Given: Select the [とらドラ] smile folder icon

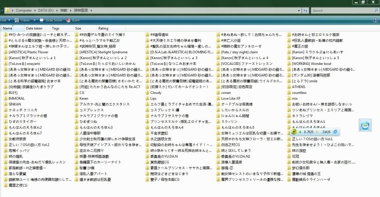Looking at the screenshot, I should [x=289, y=81].
